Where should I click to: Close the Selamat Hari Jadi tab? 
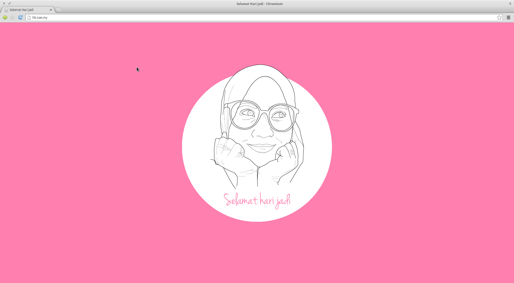(x=51, y=10)
